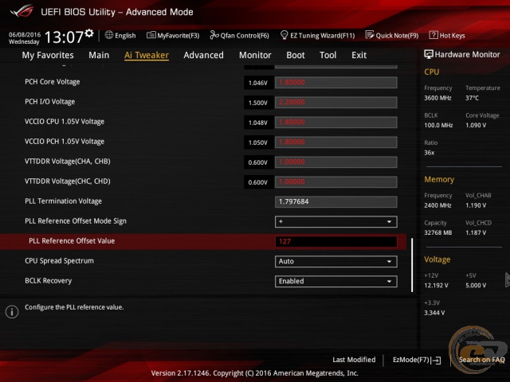
Task: Click PLL Termination Voltage field
Action: (x=336, y=201)
